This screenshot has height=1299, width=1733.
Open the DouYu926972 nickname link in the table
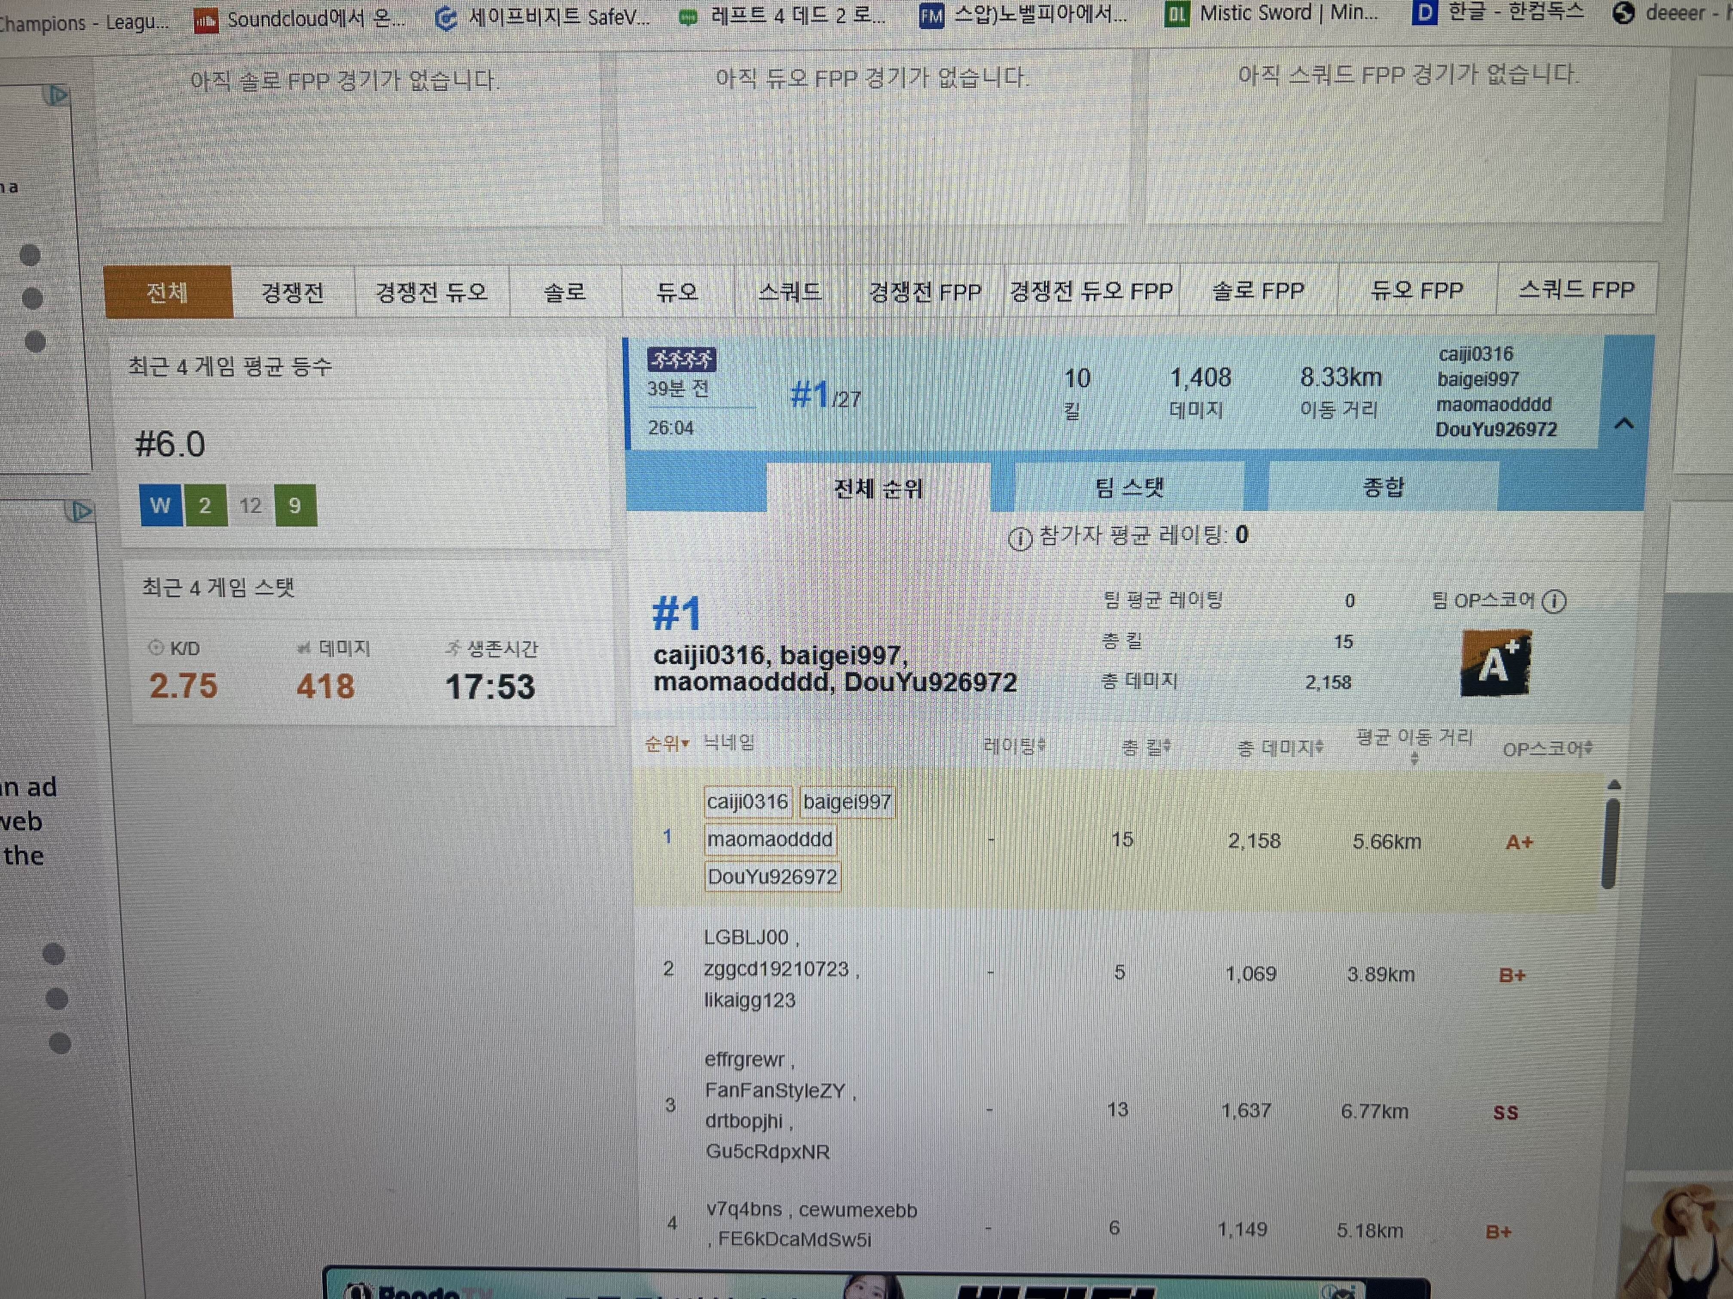(x=772, y=876)
